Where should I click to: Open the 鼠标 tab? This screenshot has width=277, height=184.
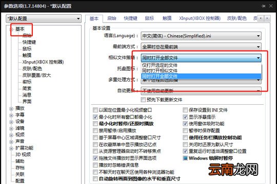click(149, 18)
